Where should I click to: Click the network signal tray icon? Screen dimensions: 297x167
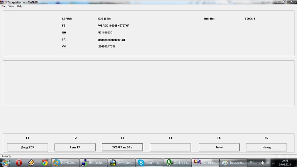coord(273,163)
